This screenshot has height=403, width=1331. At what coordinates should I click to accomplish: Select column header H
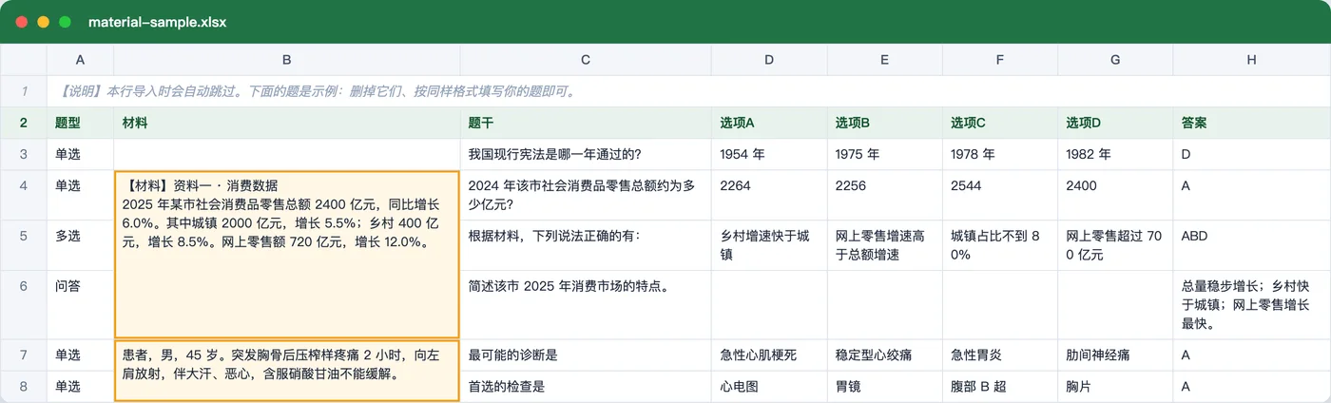pos(1252,59)
